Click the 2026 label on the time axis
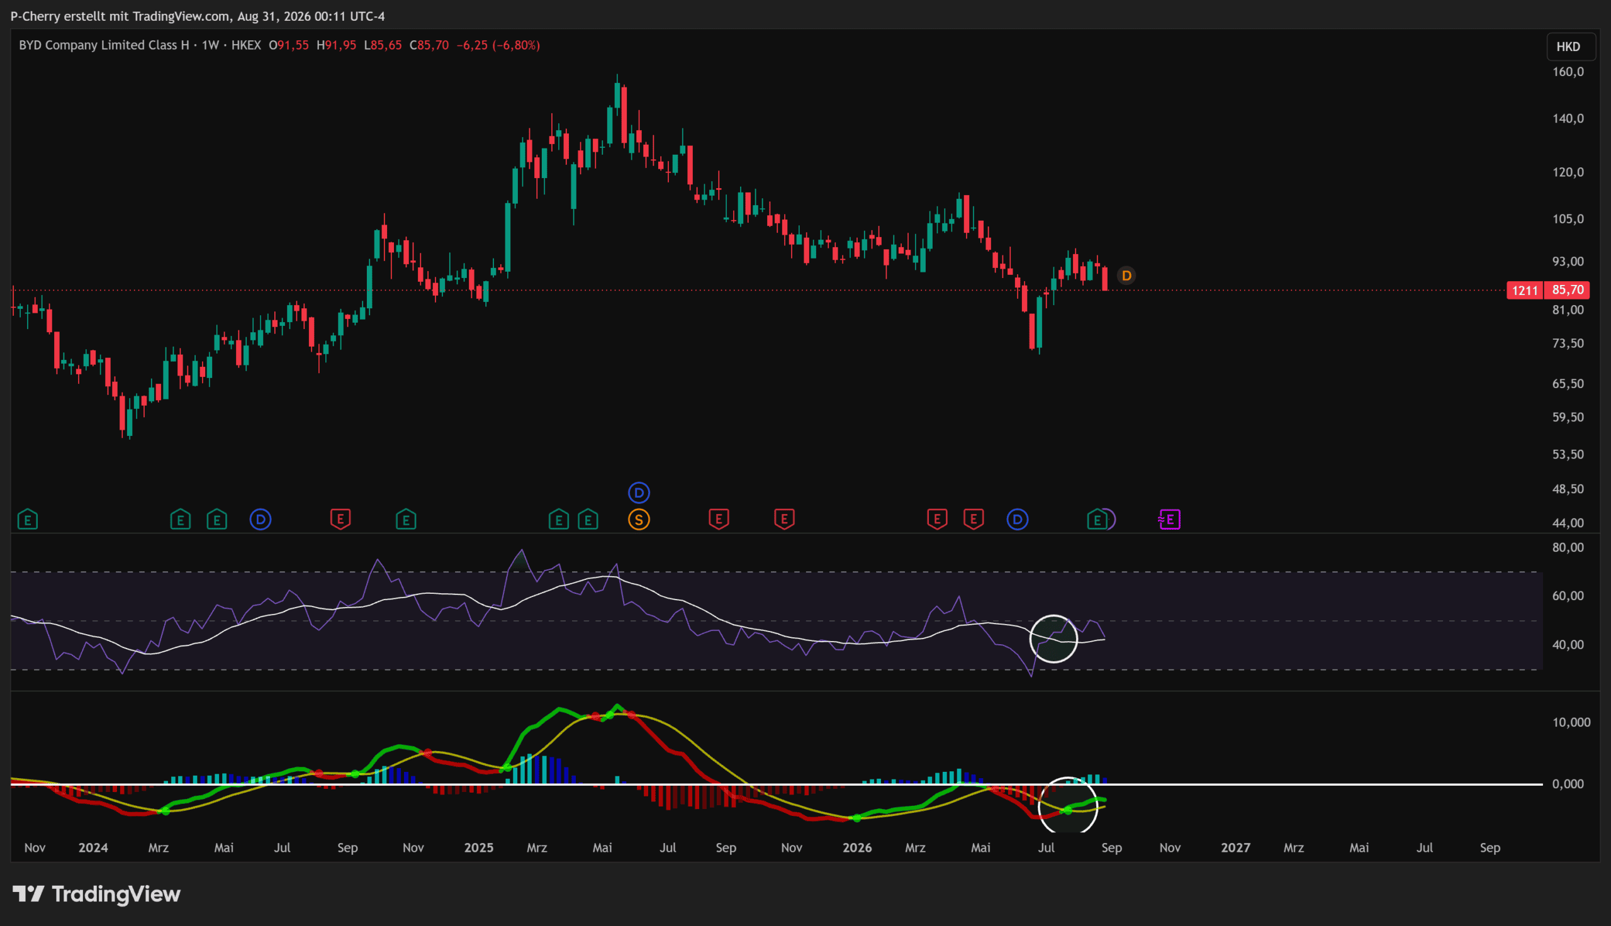This screenshot has height=926, width=1611. 856,847
